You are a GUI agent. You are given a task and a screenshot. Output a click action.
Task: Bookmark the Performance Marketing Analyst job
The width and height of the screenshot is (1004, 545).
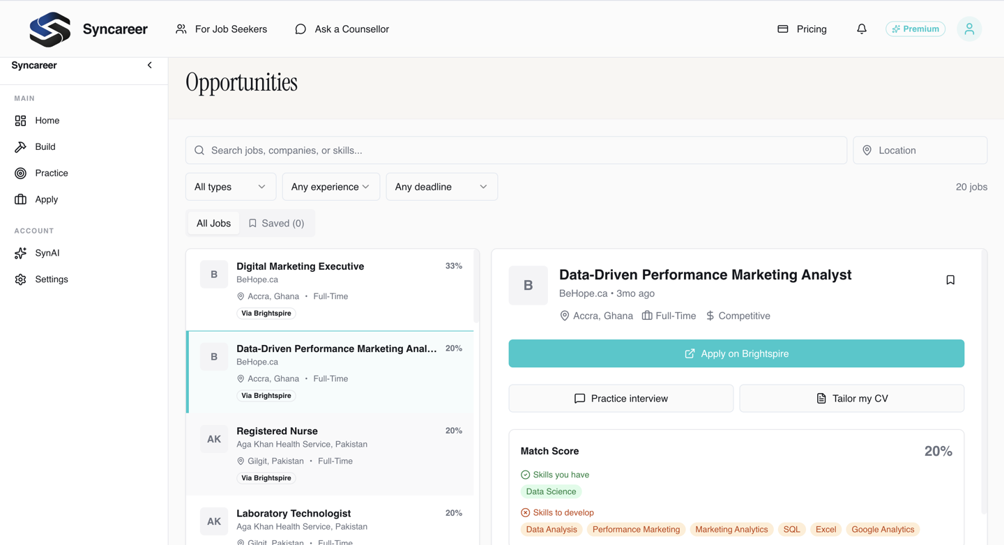950,279
